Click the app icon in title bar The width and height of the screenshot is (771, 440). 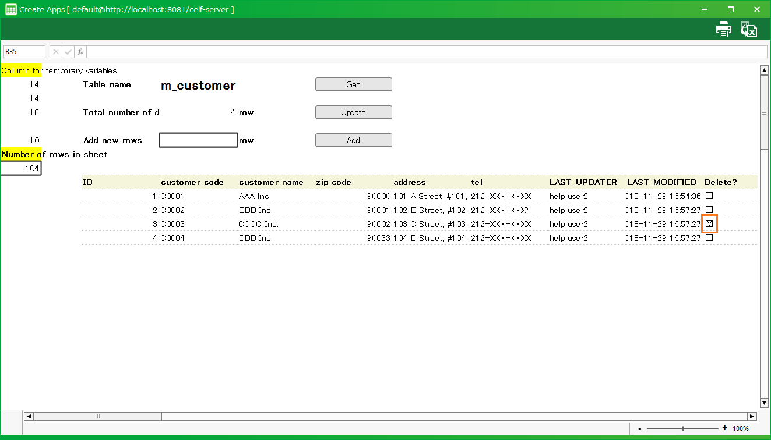tap(10, 9)
